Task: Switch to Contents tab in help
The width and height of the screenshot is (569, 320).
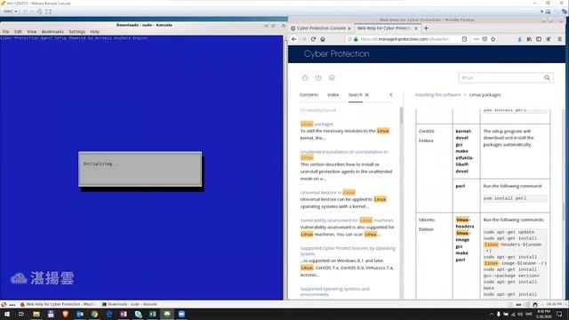Action: [x=309, y=95]
